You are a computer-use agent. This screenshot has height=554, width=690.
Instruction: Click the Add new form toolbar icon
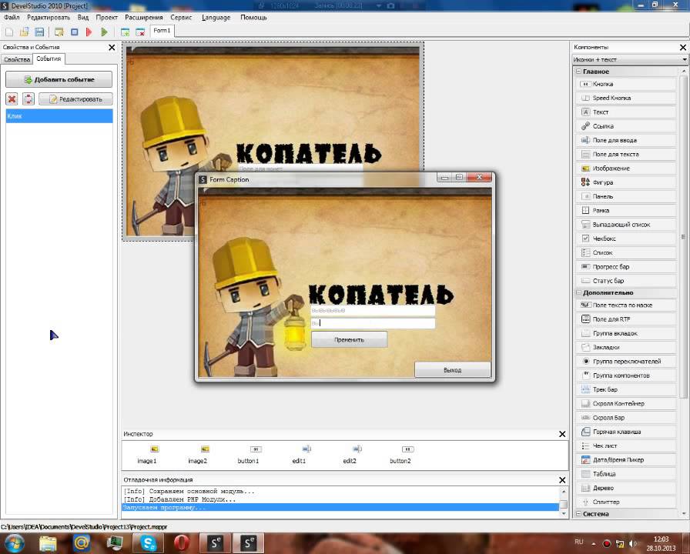coord(125,32)
